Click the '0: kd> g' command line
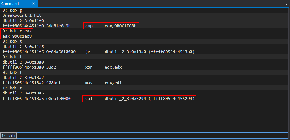 [x=12, y=10]
